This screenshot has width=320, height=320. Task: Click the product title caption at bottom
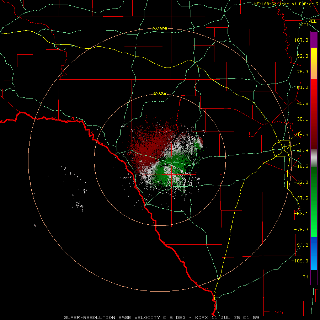[x=162, y=318]
